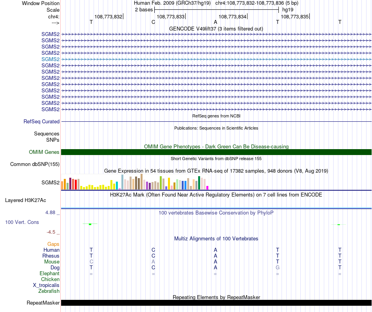Screen dimensions: 372x312
Task: Click the GTEx tissue expression bar chart
Action: pos(135,182)
